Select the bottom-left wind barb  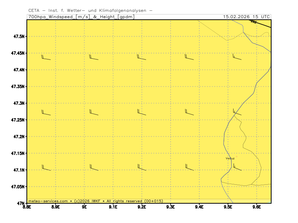click(x=46, y=168)
